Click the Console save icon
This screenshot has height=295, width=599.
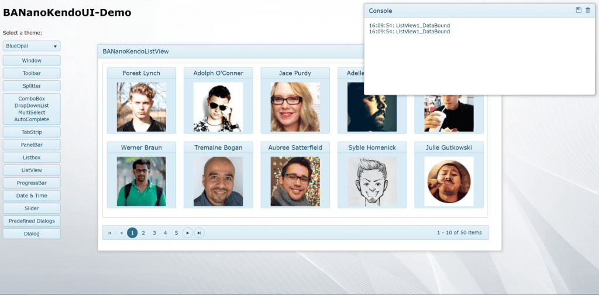point(579,11)
